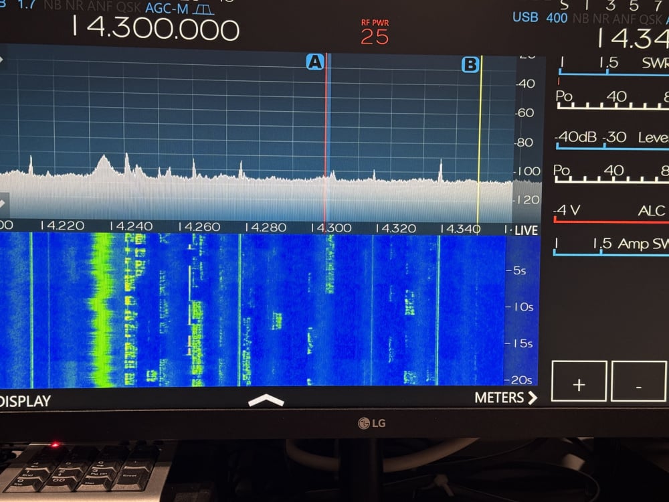Screen dimensions: 669x502
Task: Click the -5s waterfall time label
Action: coord(516,270)
